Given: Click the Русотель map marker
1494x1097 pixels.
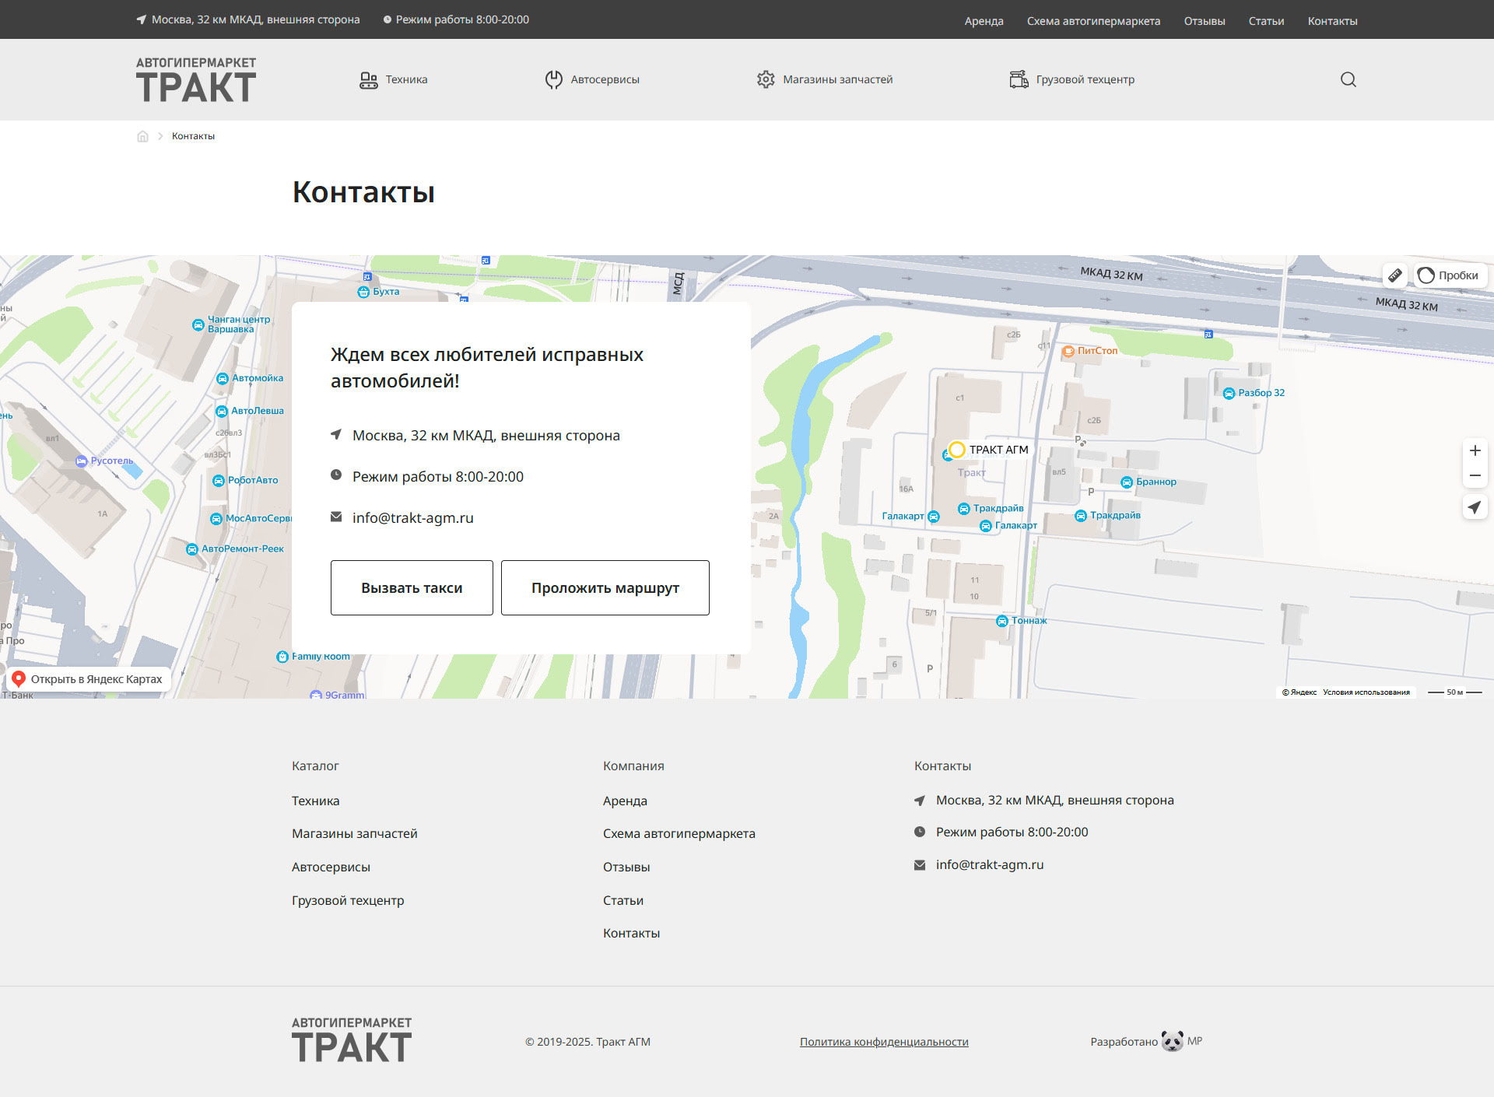Looking at the screenshot, I should point(82,461).
